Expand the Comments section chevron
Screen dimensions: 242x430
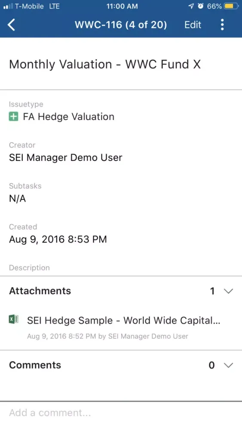coord(228,365)
